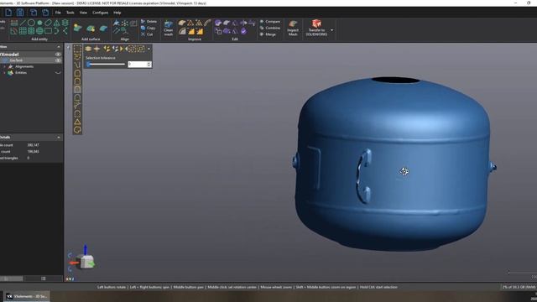Click the grid icon in Add entity
Image resolution: width=537 pixels, height=302 pixels.
(x=23, y=31)
